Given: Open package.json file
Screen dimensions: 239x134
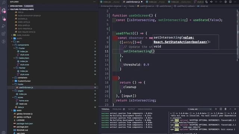Looking at the screenshot, I should coord(22,127).
